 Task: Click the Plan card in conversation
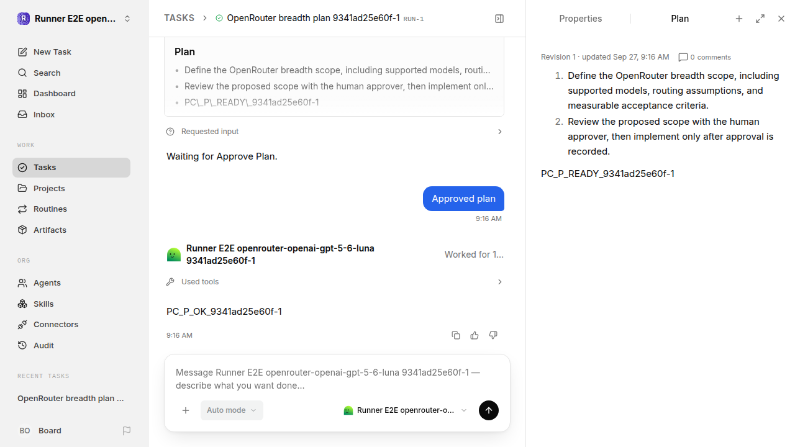point(334,76)
